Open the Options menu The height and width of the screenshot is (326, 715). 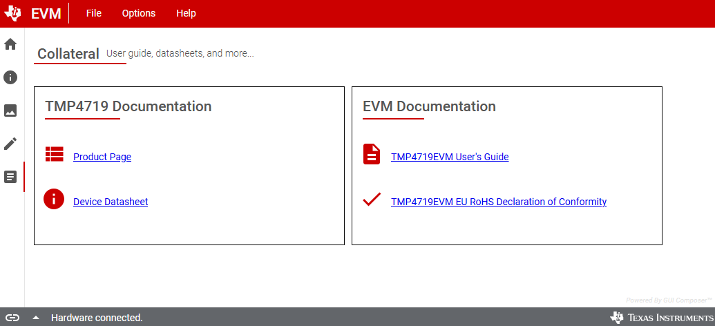click(139, 14)
